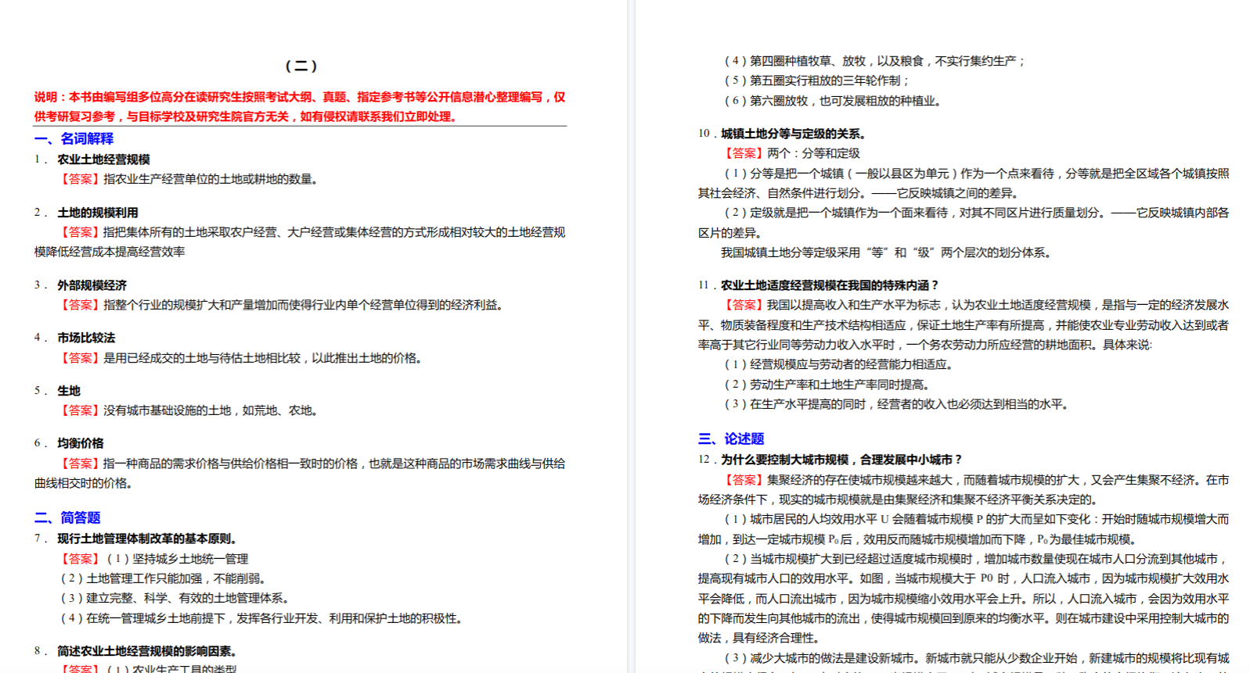The height and width of the screenshot is (673, 1250).
Task: Click question 11 "农业土地适度经营规模在我国的特殊内涵"
Action: [x=828, y=285]
